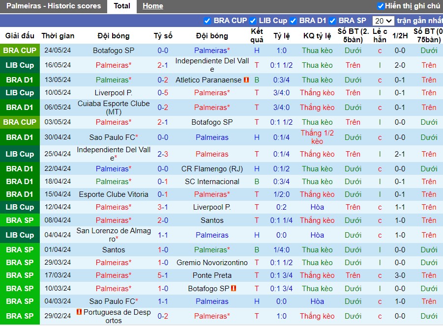
Task: Click date 22/04/24
Action: (58, 168)
